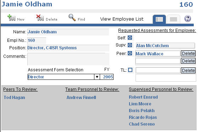Toggle the Self assessment checkbox
Image resolution: width=198 pixels, height=132 pixels.
pyautogui.click(x=130, y=38)
